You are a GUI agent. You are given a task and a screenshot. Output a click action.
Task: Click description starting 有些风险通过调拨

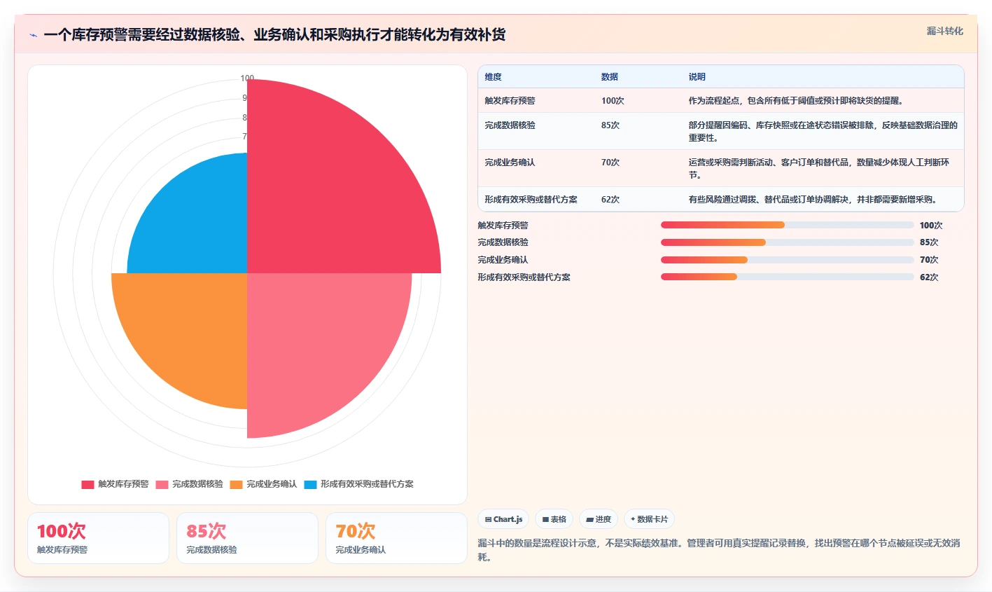813,200
